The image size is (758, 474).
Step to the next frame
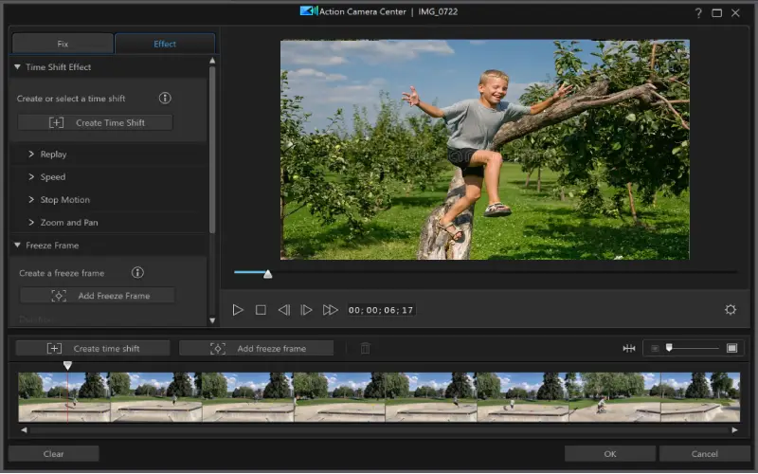[x=306, y=310]
